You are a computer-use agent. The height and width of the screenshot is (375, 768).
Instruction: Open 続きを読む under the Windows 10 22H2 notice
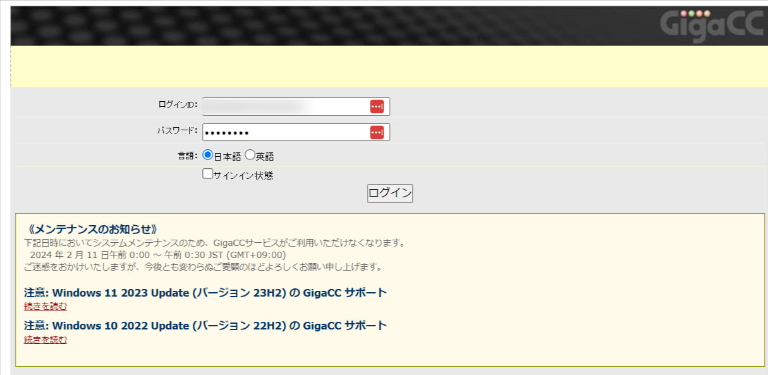tap(46, 340)
